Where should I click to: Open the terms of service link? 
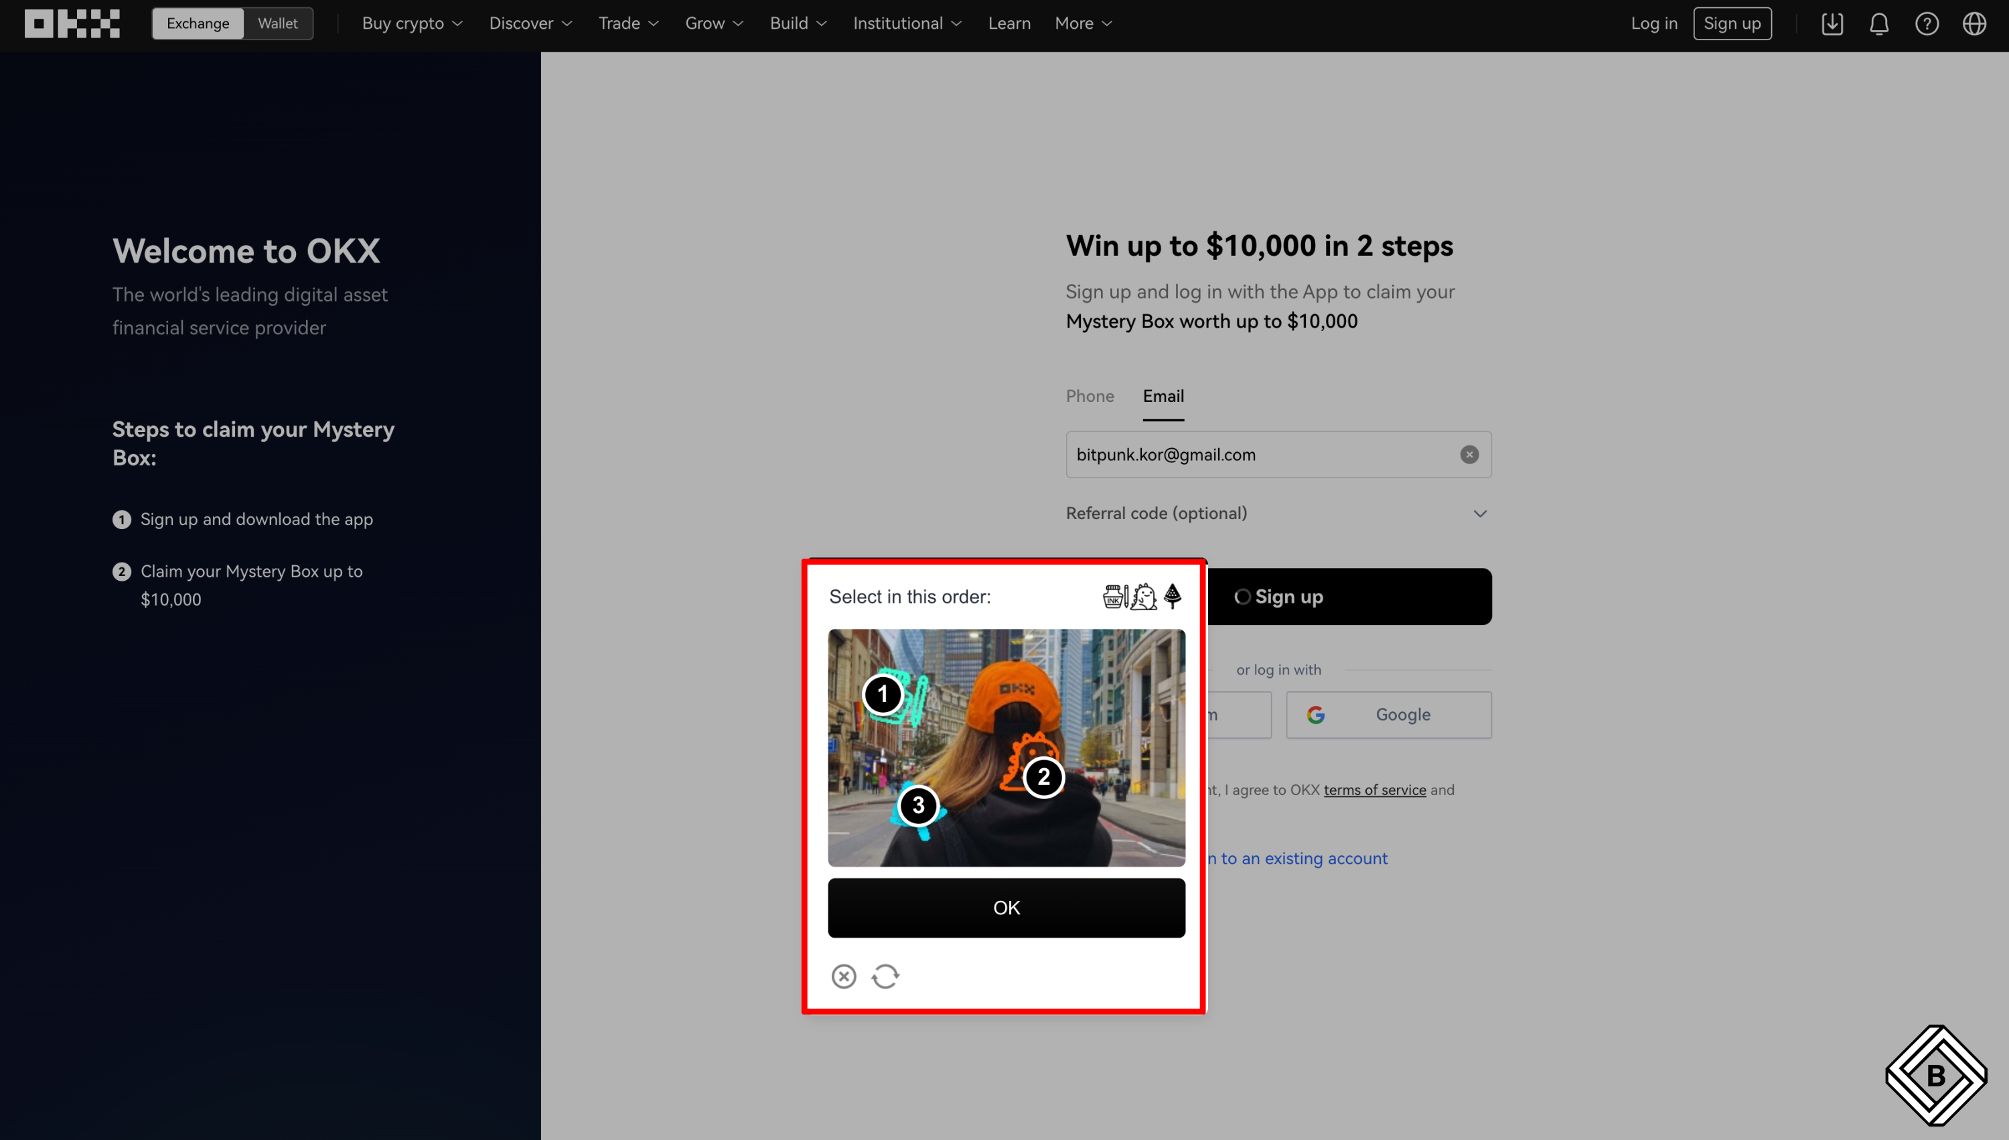click(1374, 790)
